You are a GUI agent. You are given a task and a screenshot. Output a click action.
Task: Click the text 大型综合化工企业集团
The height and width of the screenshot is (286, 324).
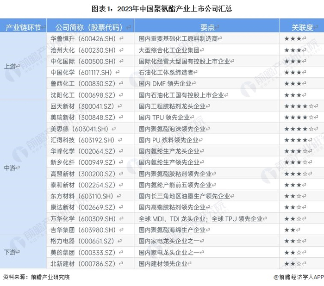click(x=169, y=50)
